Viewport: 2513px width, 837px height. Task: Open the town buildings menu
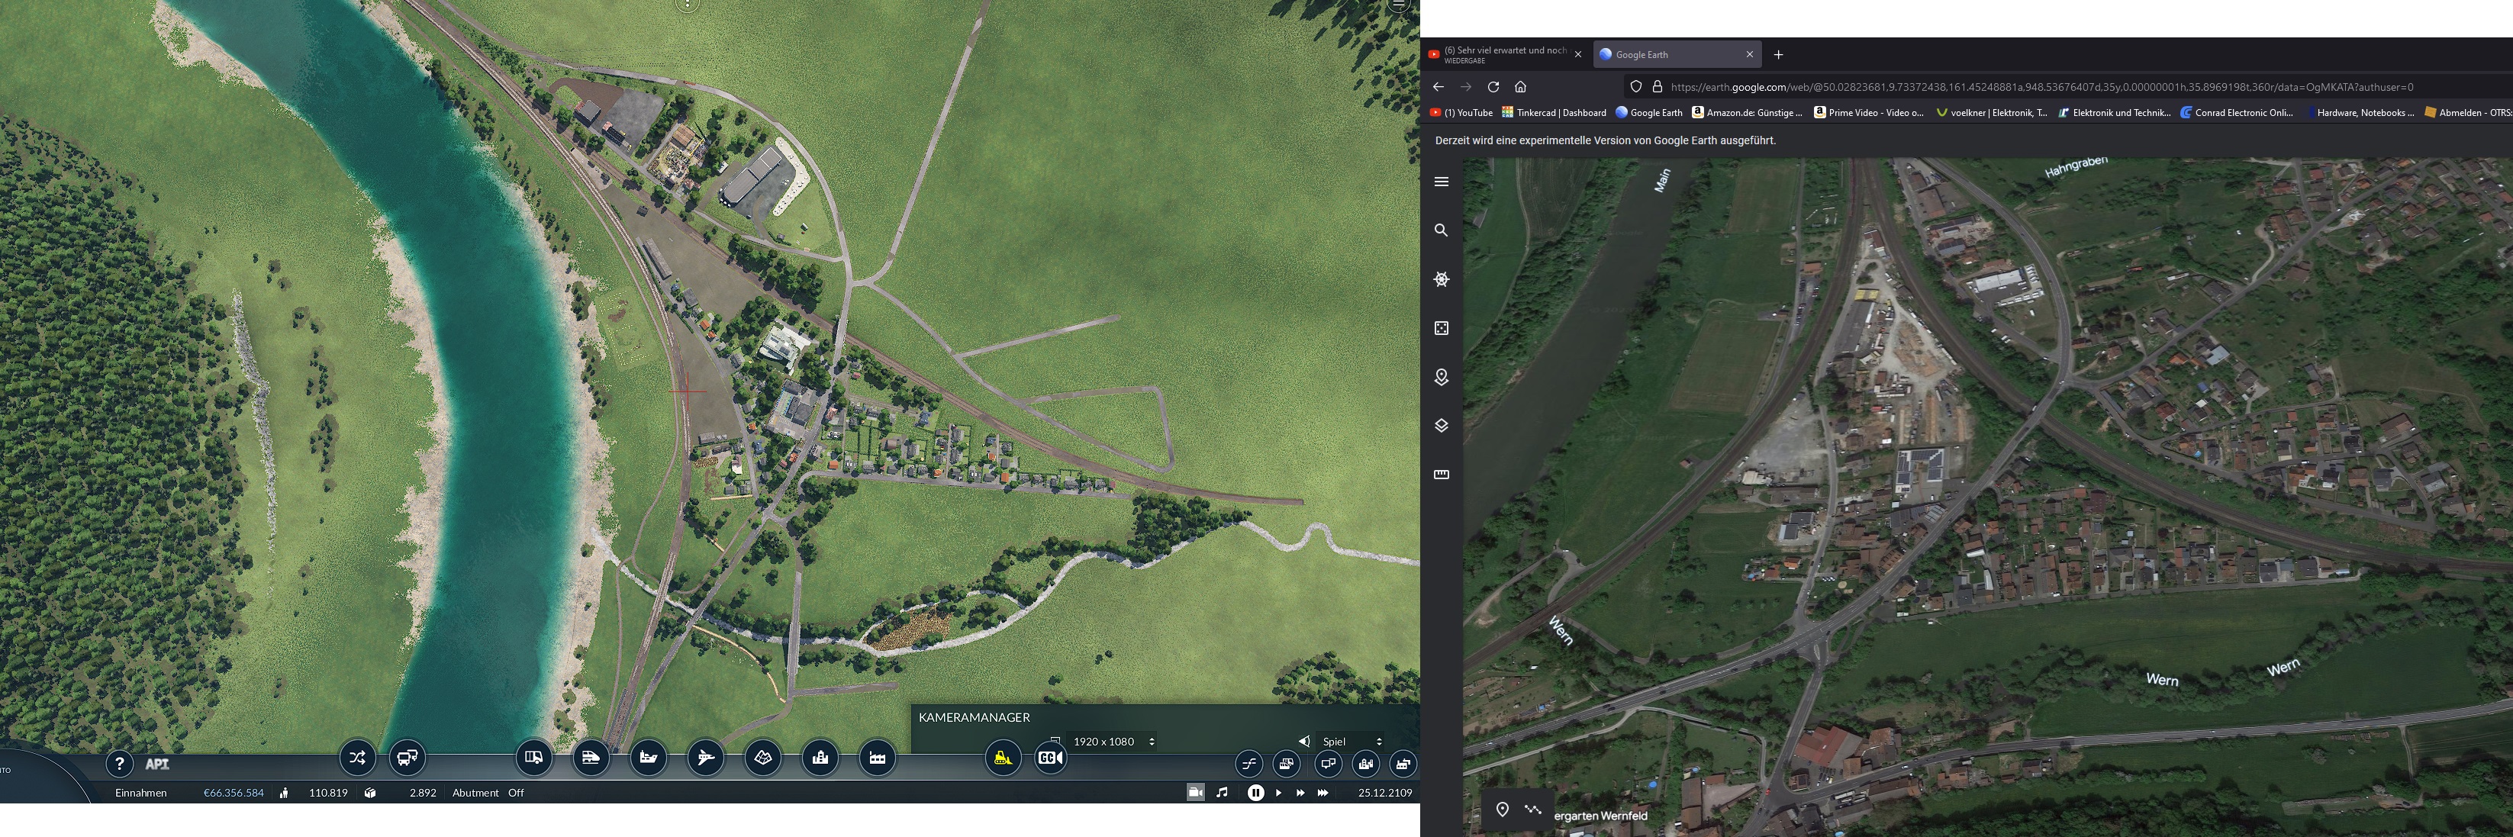click(820, 758)
